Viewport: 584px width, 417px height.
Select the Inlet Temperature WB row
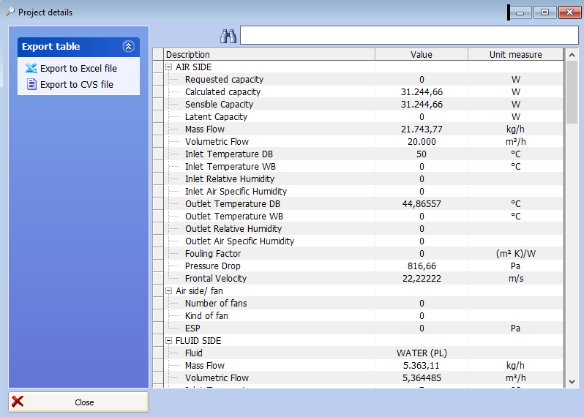(x=363, y=167)
